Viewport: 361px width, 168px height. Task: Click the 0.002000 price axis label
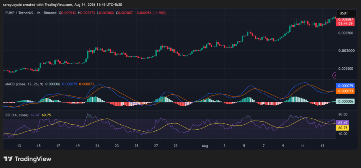pos(346,51)
